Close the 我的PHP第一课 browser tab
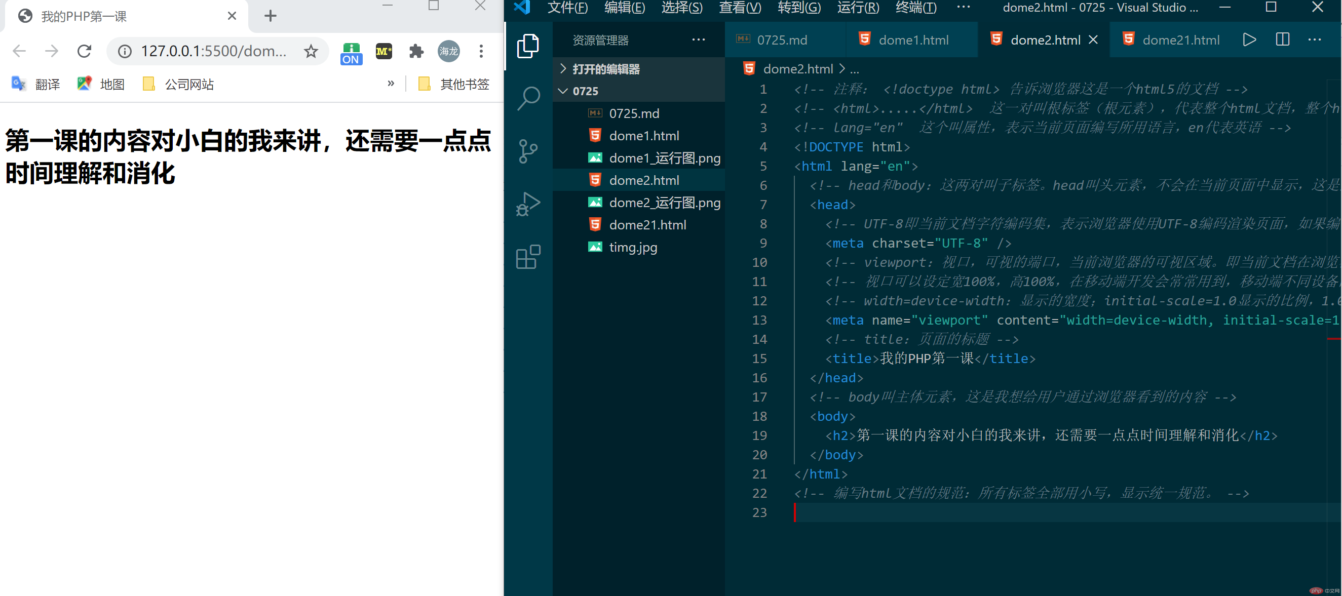 tap(232, 16)
